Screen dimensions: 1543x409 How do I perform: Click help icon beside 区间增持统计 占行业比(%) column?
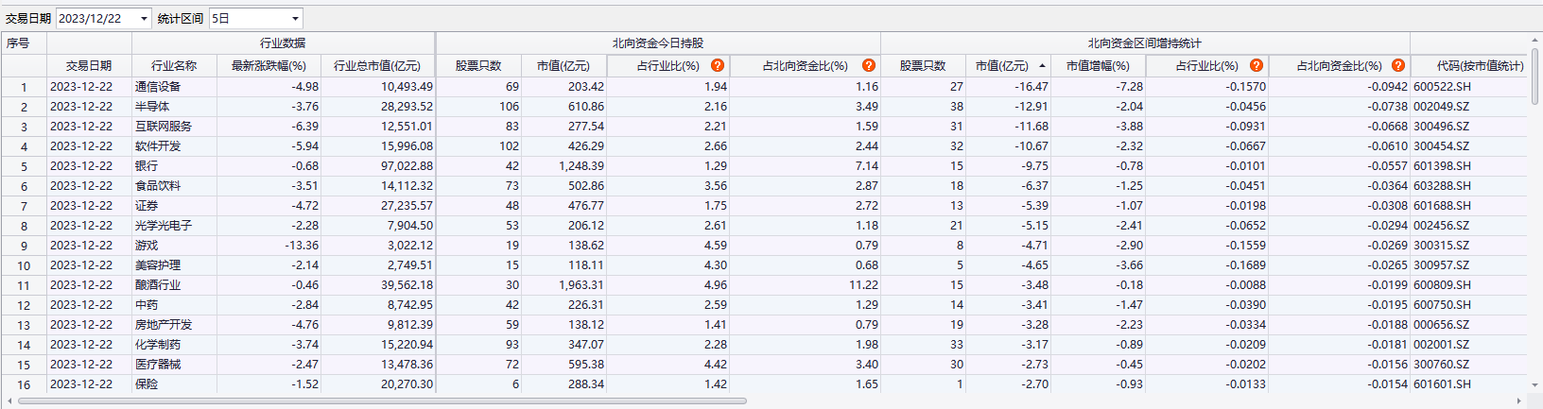click(x=1256, y=65)
